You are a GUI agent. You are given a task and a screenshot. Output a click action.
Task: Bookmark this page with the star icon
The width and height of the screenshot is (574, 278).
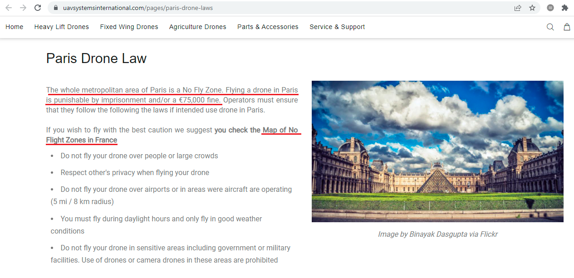point(532,8)
